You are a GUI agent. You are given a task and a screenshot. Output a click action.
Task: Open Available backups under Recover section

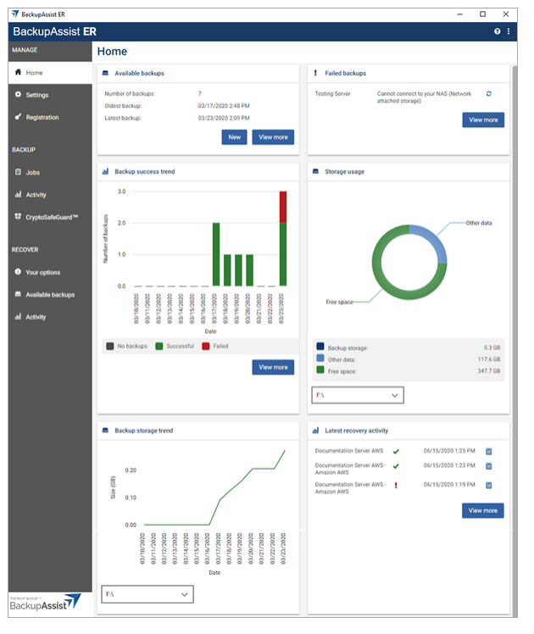50,295
